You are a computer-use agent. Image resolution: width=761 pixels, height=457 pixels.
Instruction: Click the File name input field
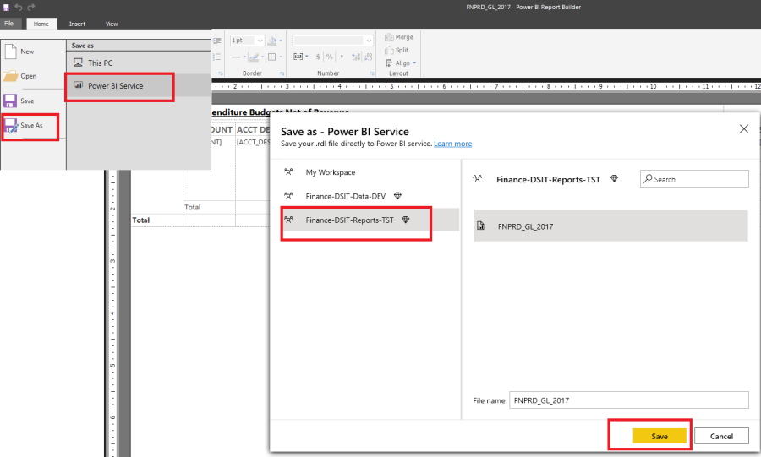click(x=628, y=400)
